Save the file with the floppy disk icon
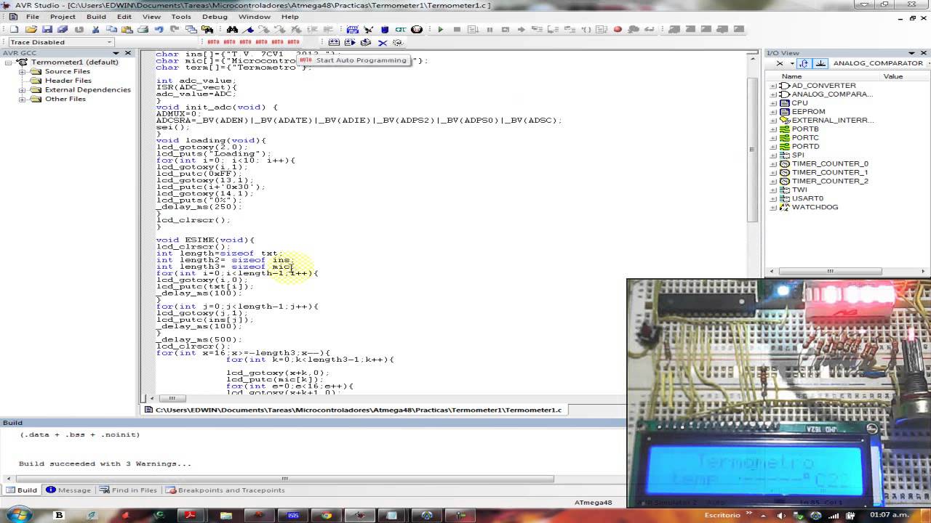This screenshot has height=523, width=931. 47,30
